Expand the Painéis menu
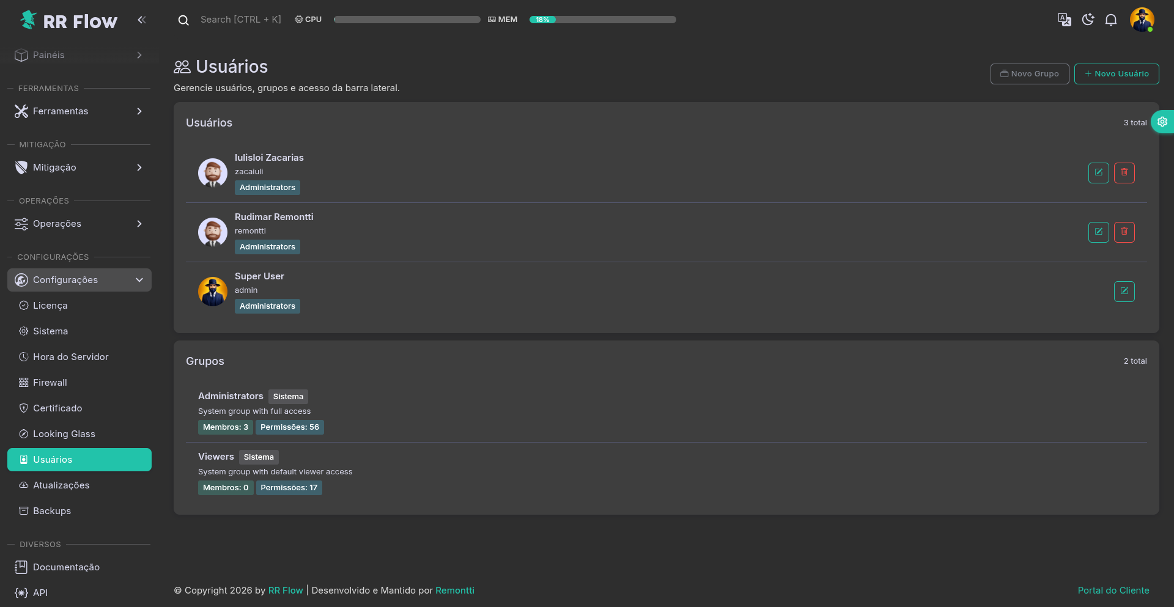The height and width of the screenshot is (607, 1174). click(79, 55)
